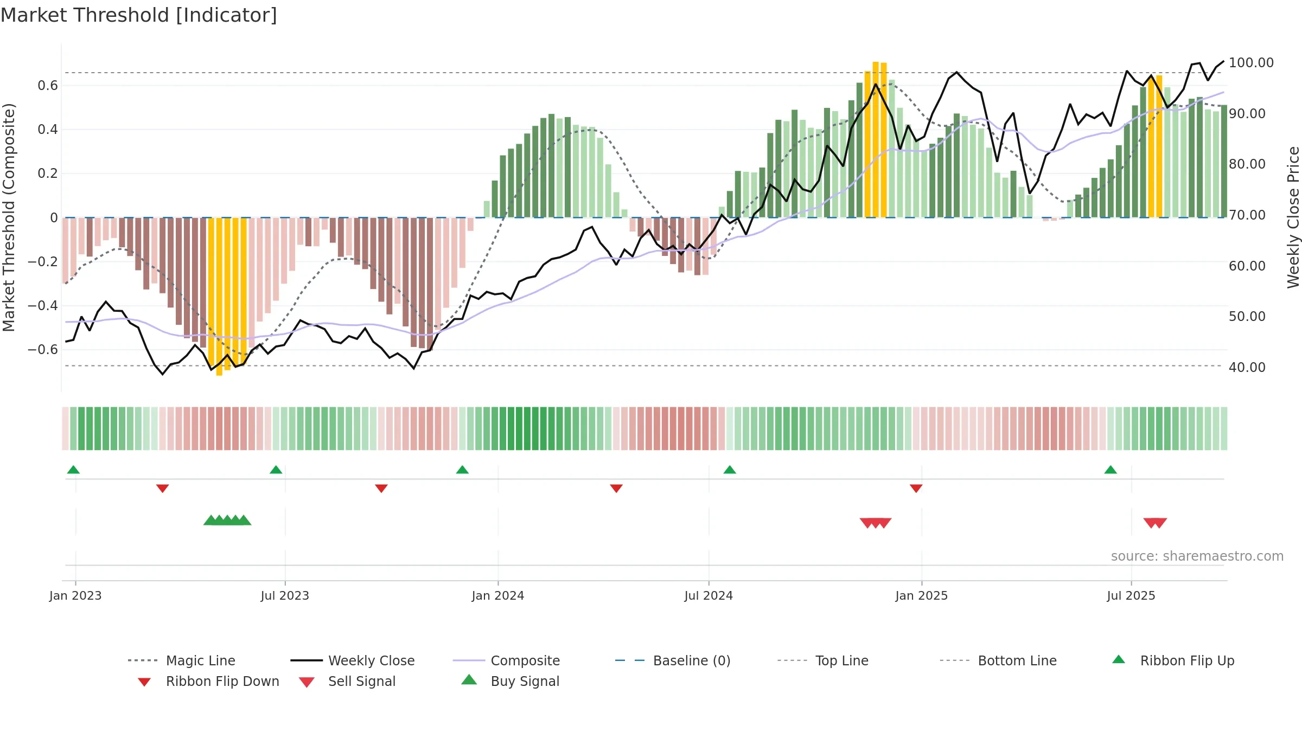Toggle the Ribbon Flip Up legend entry
Screen dimensions: 1302x732
[1173, 660]
